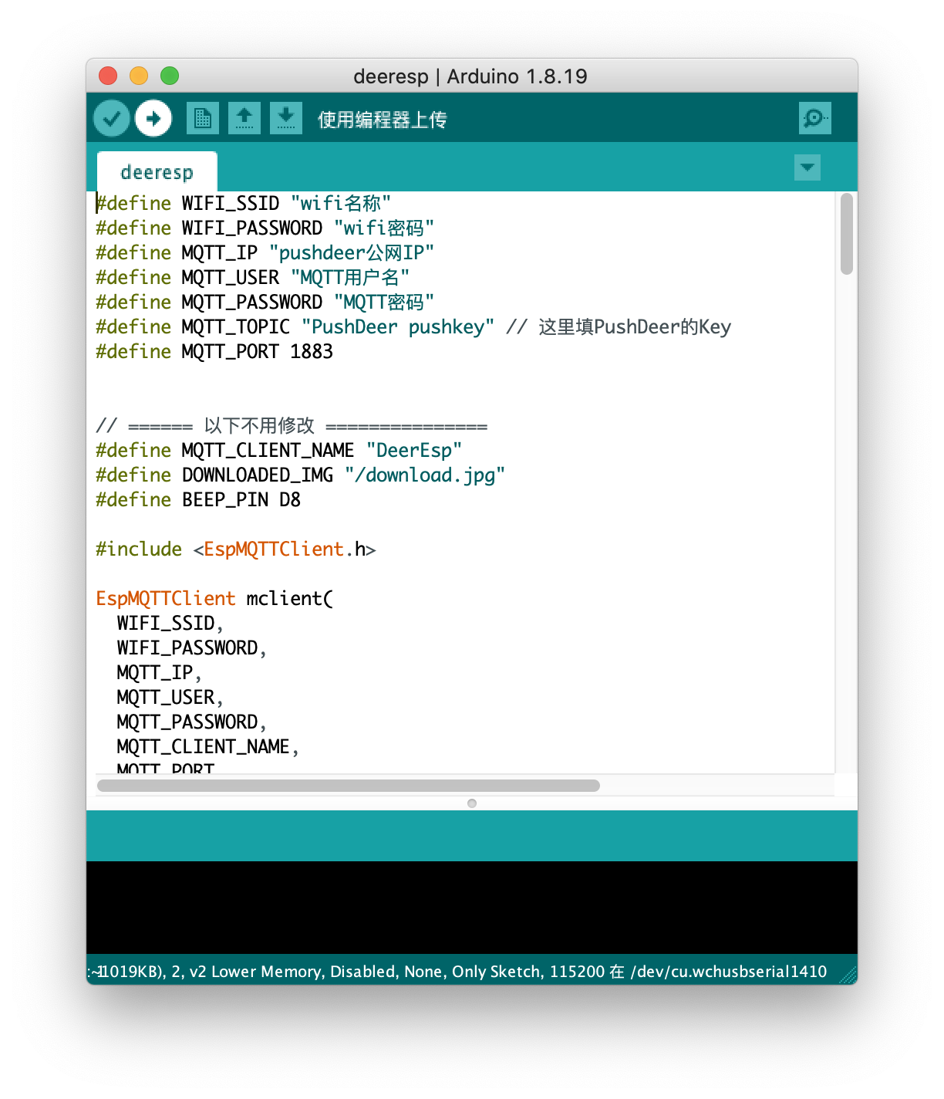
Task: Click the "pushdeer公网IP" string value
Action: 352,252
